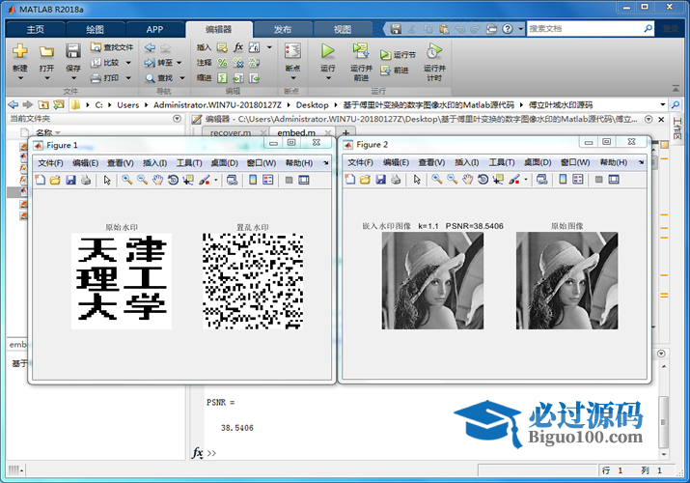Click up one folder level icon
Image resolution: width=690 pixels, height=483 pixels.
tap(43, 104)
